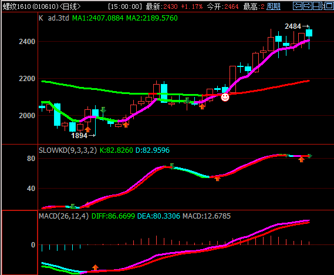This screenshot has height=275, width=334.
Task: Click the left arrow navigation icon
Action: point(298,6)
